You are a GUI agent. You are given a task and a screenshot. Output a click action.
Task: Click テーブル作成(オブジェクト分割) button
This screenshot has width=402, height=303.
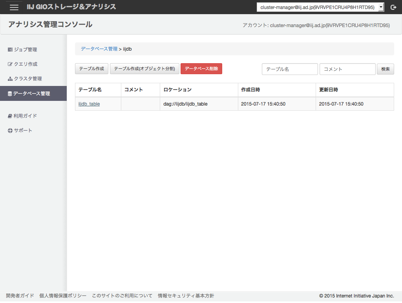144,69
